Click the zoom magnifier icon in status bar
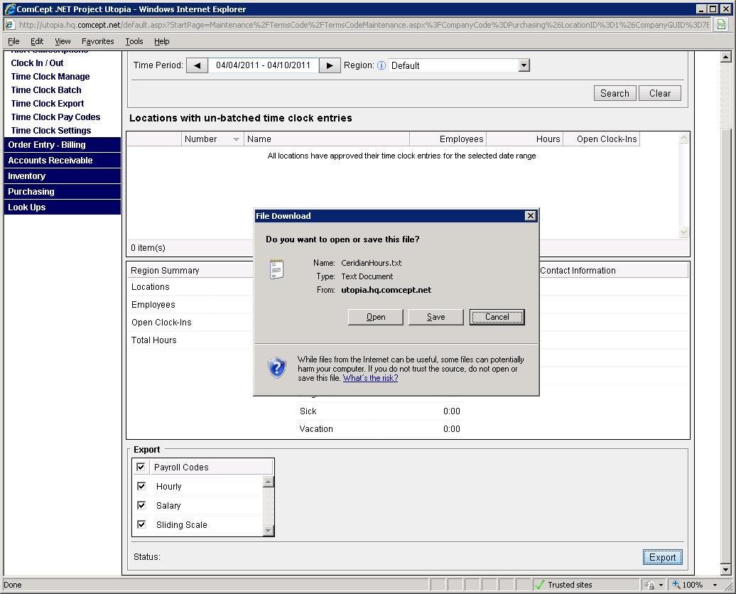This screenshot has height=594, width=736. [x=676, y=585]
